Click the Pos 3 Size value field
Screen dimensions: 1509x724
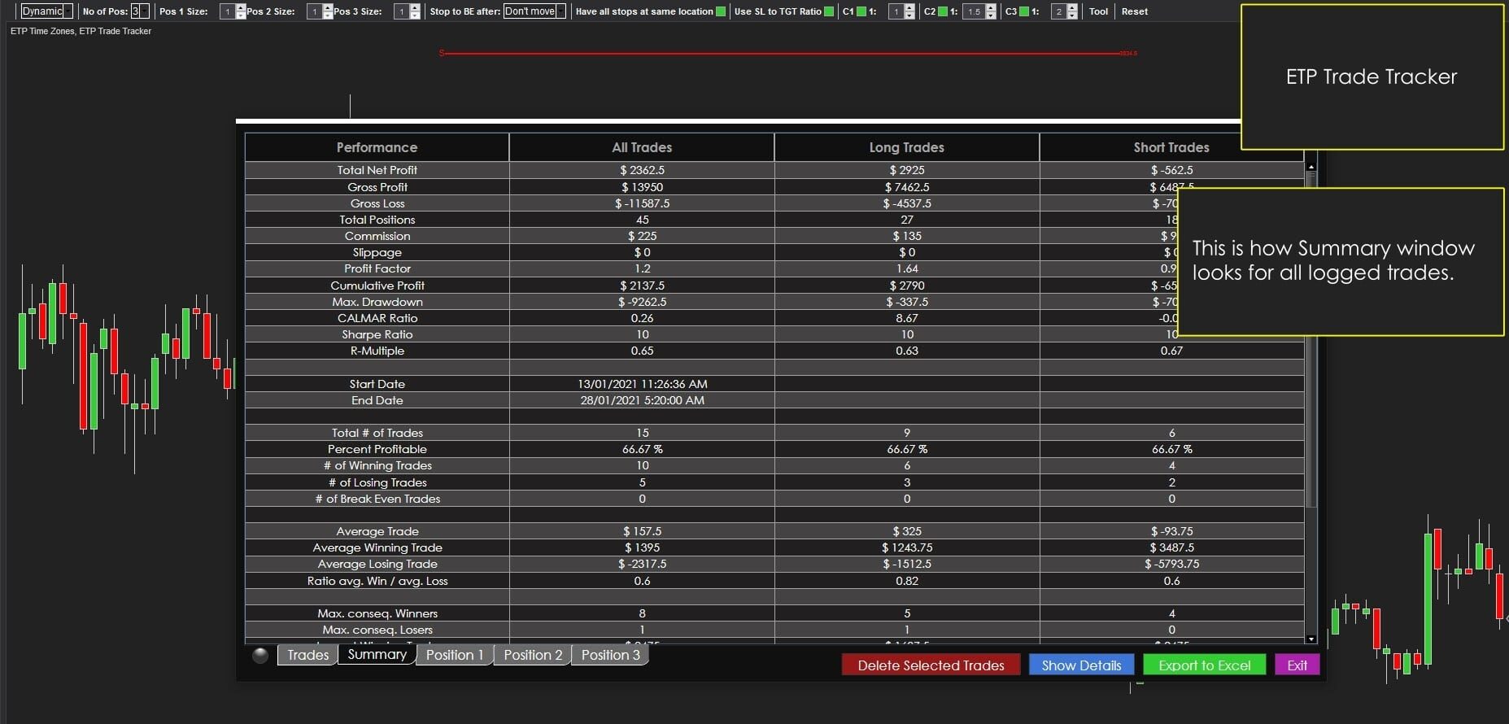402,11
